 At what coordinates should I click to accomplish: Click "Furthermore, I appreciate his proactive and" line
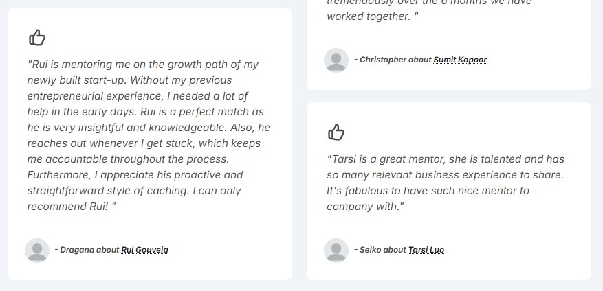pyautogui.click(x=135, y=175)
